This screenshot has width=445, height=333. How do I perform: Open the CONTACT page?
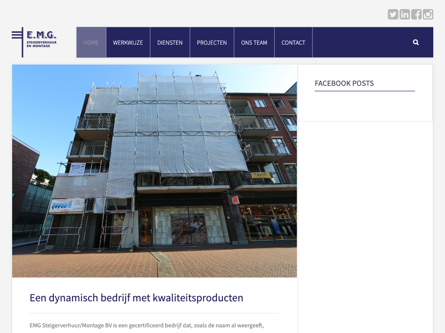coord(293,42)
